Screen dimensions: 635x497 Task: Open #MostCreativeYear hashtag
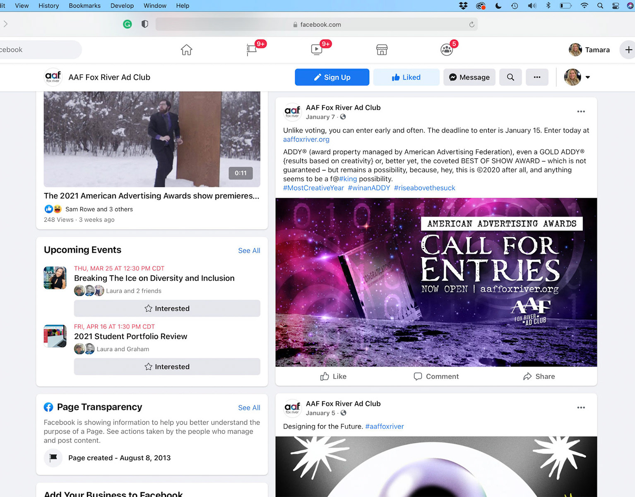coord(313,188)
